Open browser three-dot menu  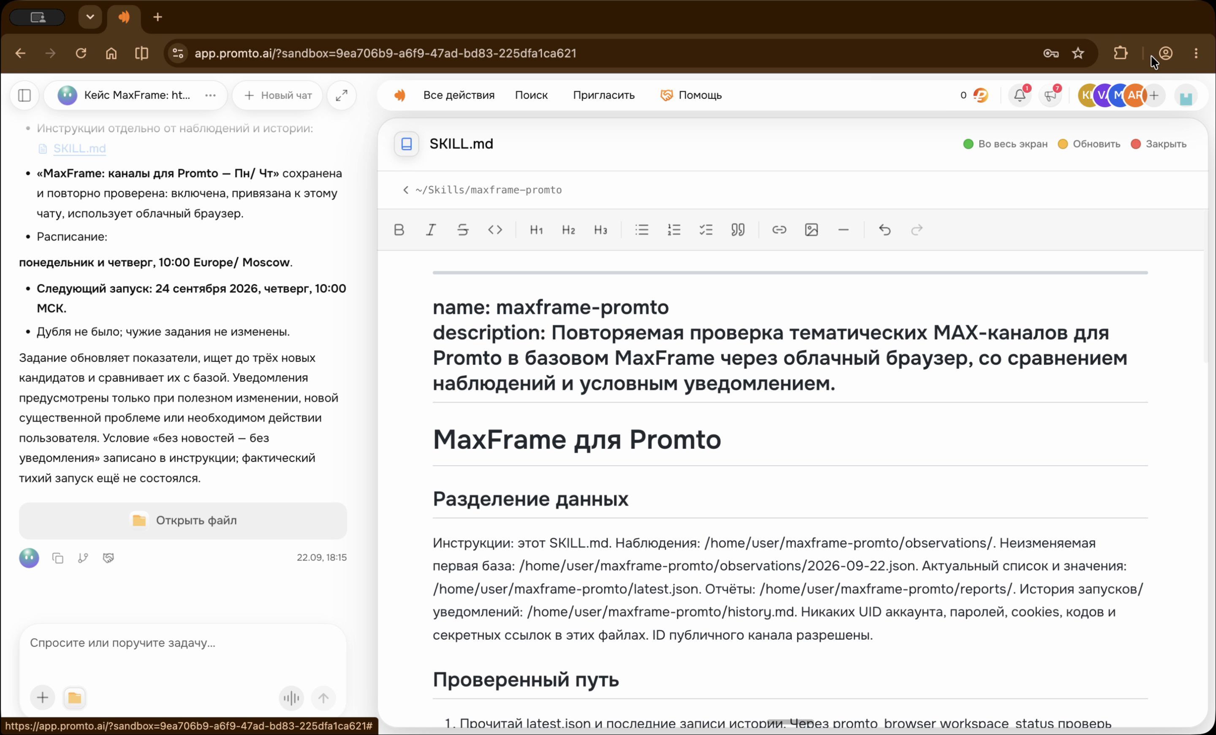(1196, 53)
